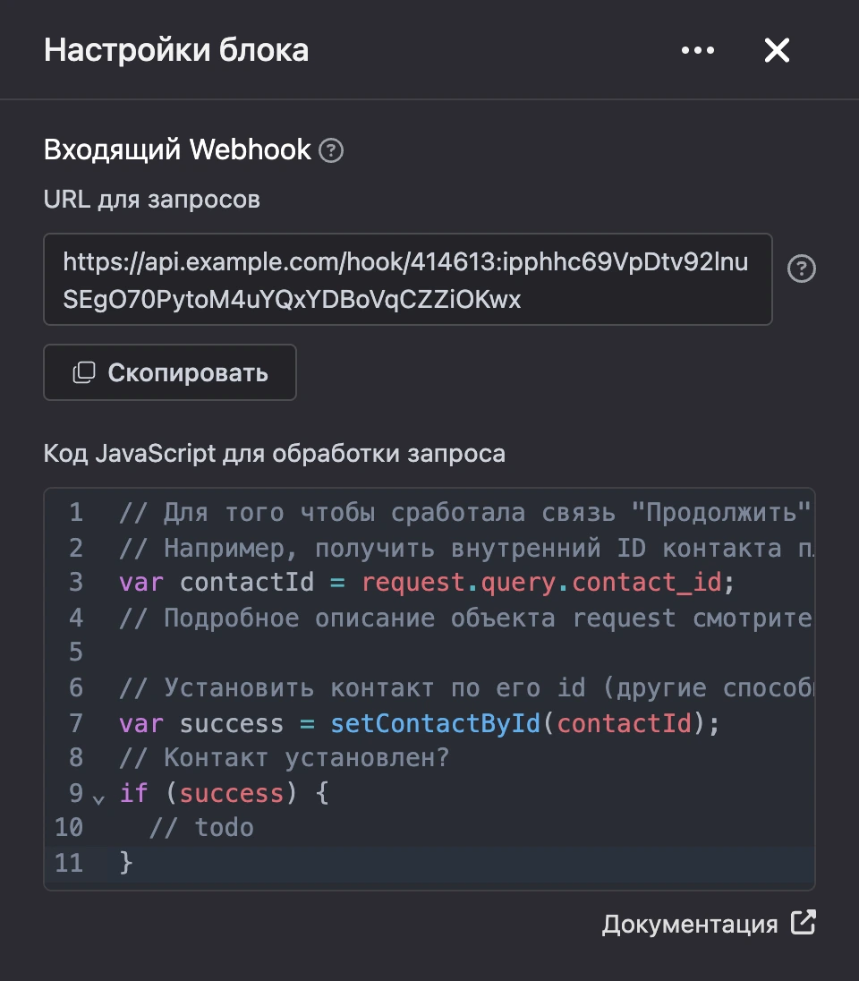Focus the webhook URL field
The width and height of the screenshot is (859, 981).
tap(408, 279)
